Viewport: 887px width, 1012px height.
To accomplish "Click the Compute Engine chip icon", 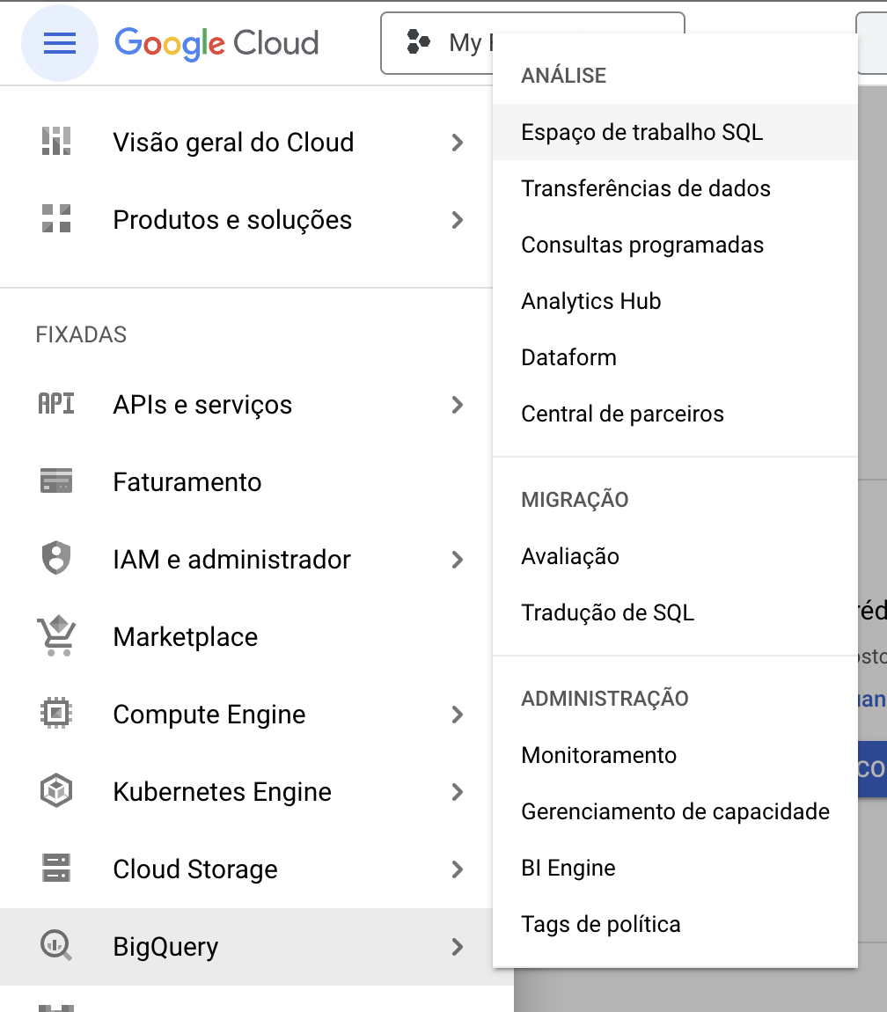I will [x=56, y=713].
